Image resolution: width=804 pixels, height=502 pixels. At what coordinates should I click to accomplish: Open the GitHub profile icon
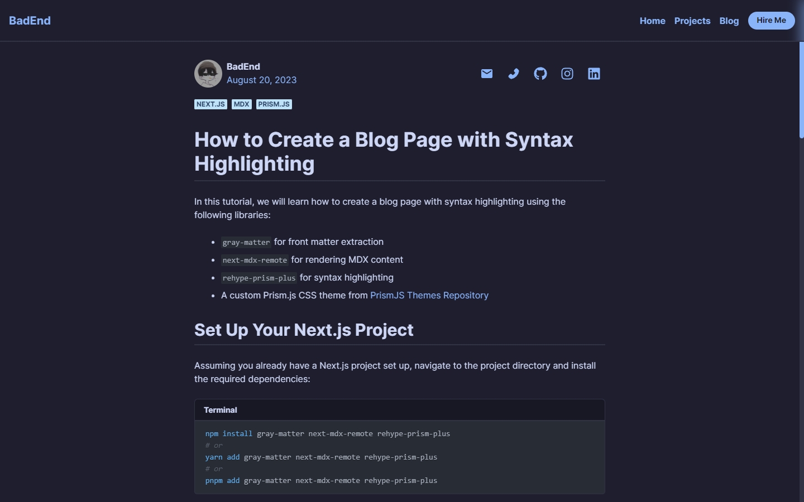540,74
